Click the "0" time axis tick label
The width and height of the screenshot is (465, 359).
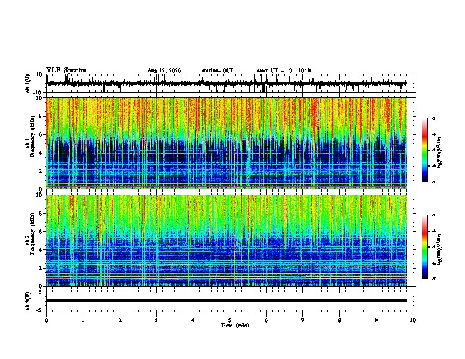pyautogui.click(x=46, y=320)
